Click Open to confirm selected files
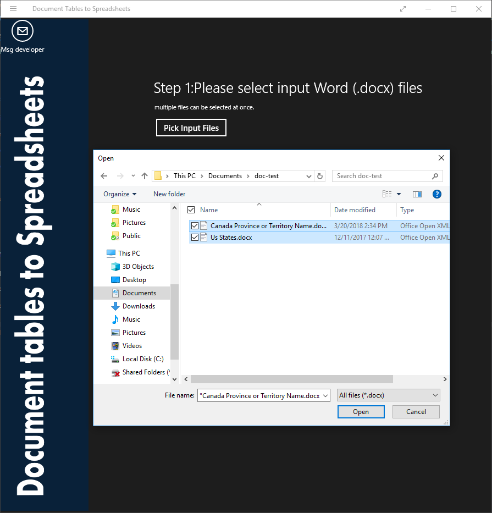492x513 pixels. (361, 411)
